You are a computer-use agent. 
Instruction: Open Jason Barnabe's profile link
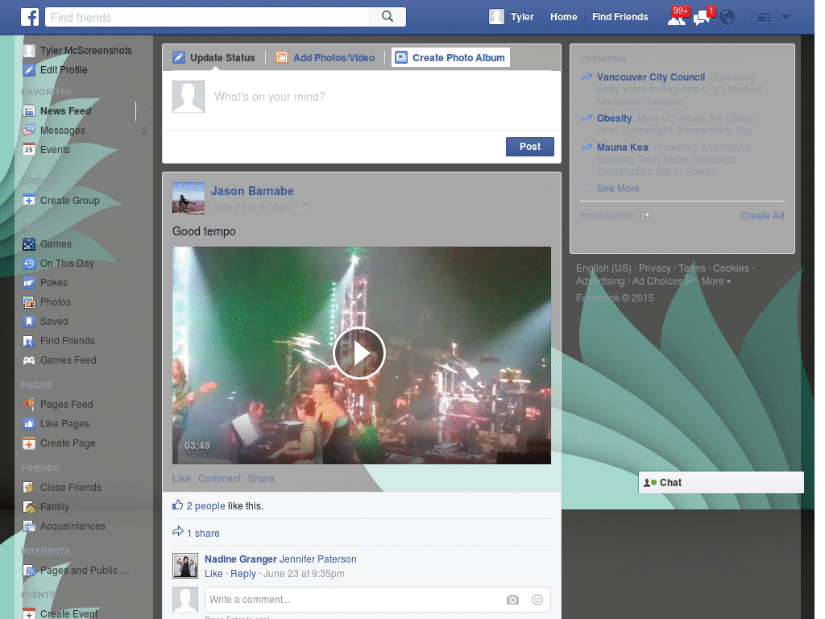(x=252, y=191)
